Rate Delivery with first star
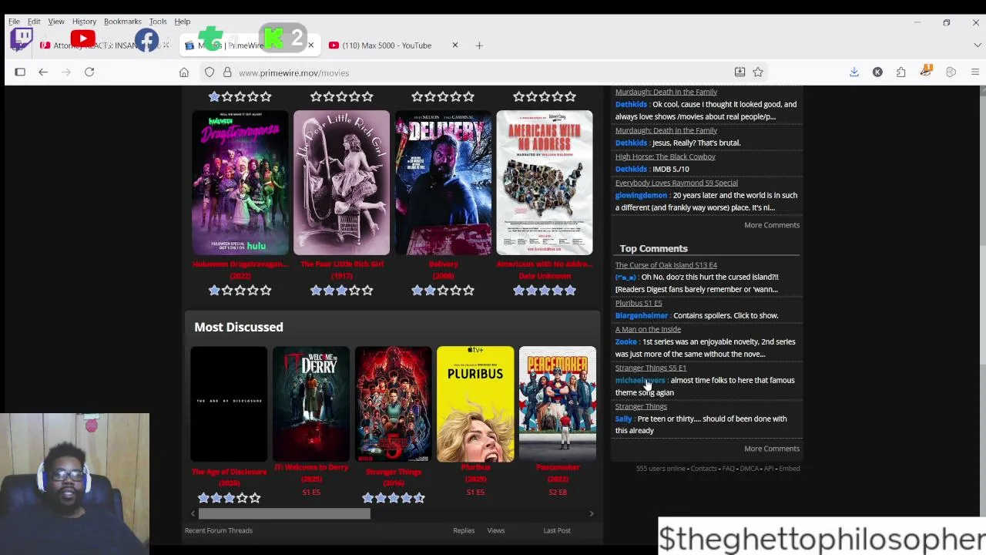 click(x=418, y=290)
